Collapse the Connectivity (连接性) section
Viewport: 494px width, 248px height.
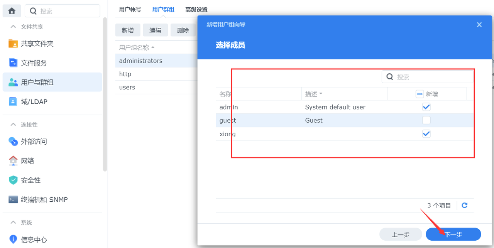pos(13,125)
